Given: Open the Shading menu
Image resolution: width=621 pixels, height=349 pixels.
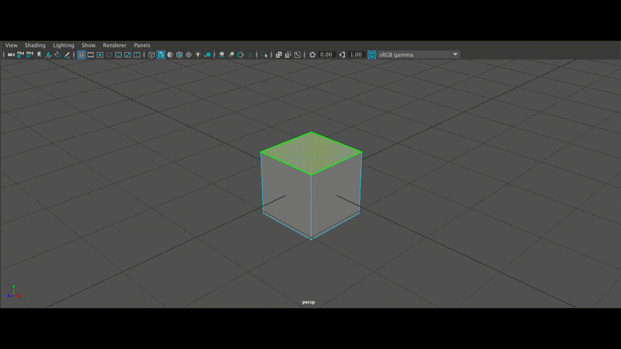Looking at the screenshot, I should (35, 45).
